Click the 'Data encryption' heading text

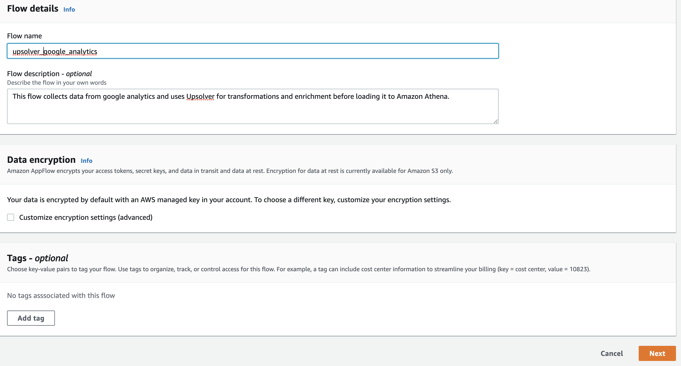click(x=41, y=160)
